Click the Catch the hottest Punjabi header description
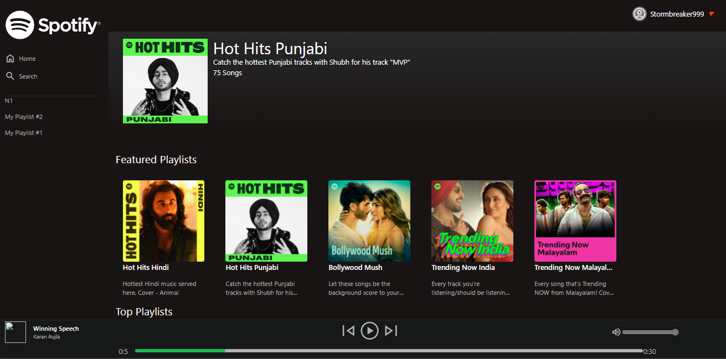Screen dimensions: 726x359 (312, 63)
